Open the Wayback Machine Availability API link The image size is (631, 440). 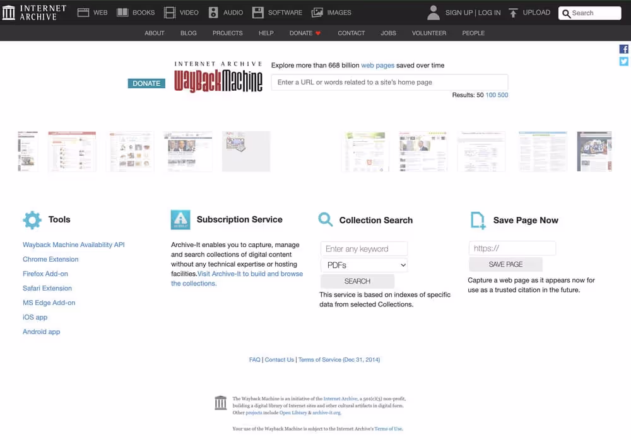pyautogui.click(x=74, y=245)
